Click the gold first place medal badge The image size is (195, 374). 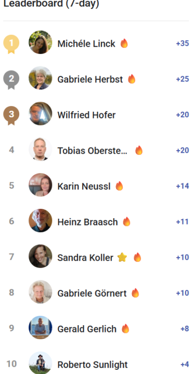11,44
